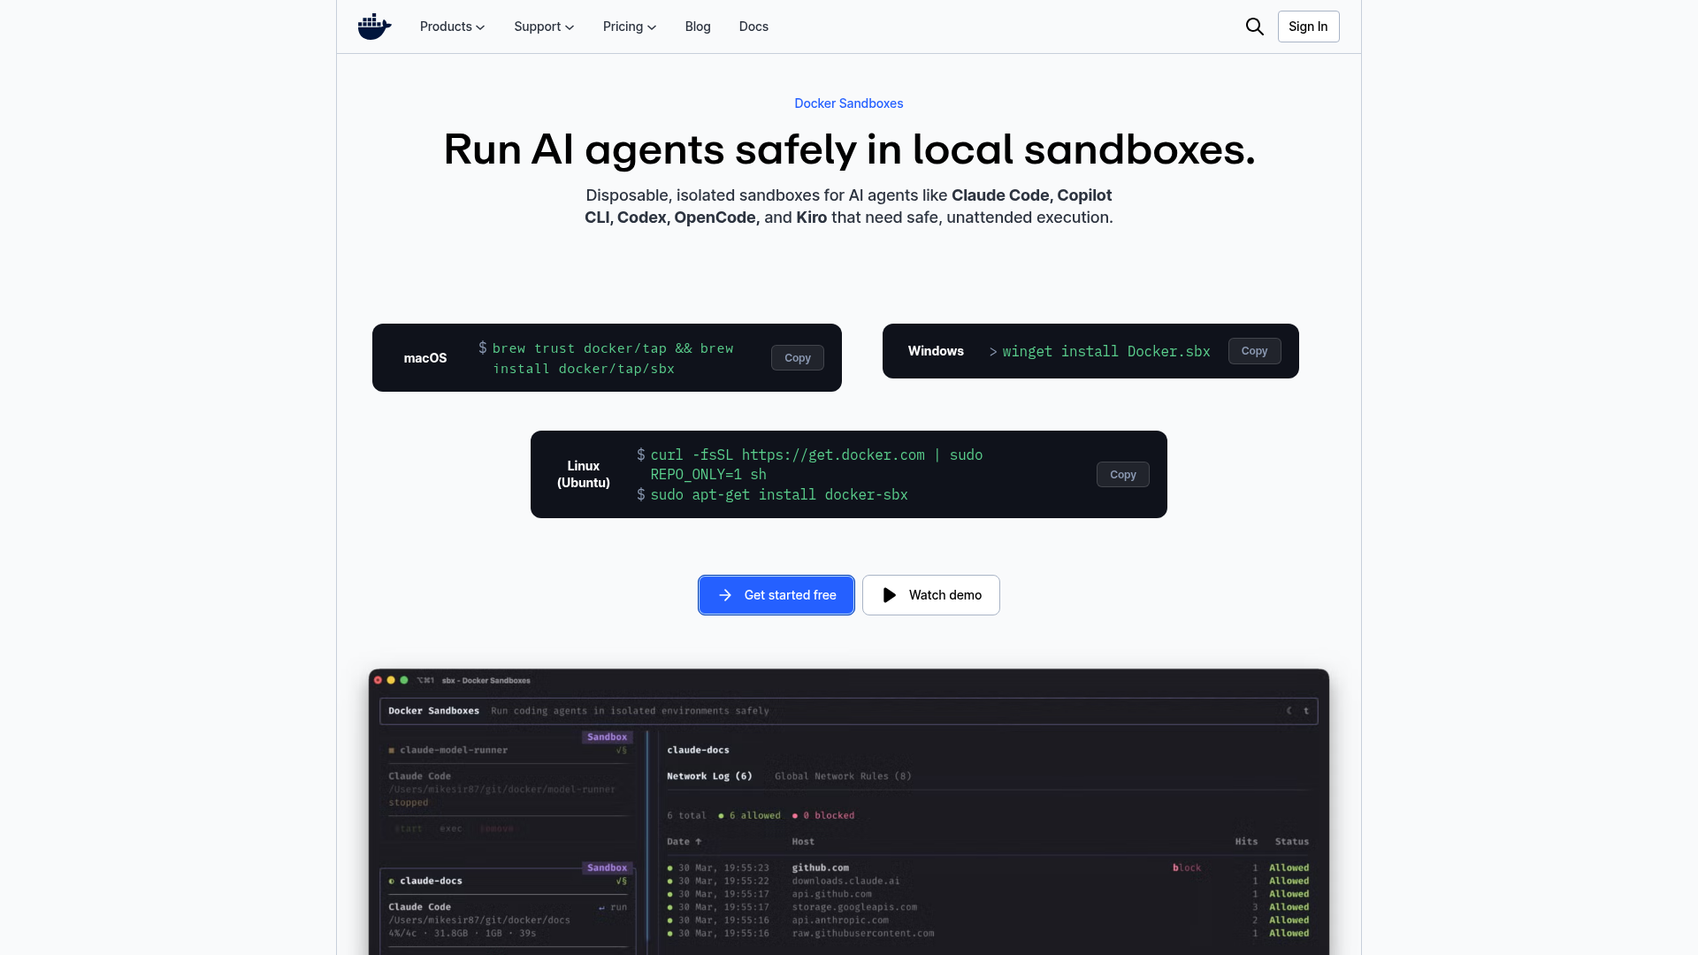Screen dimensions: 1698x955
Task: Select the "winget install Docker.sbx" command text
Action: coord(1106,351)
